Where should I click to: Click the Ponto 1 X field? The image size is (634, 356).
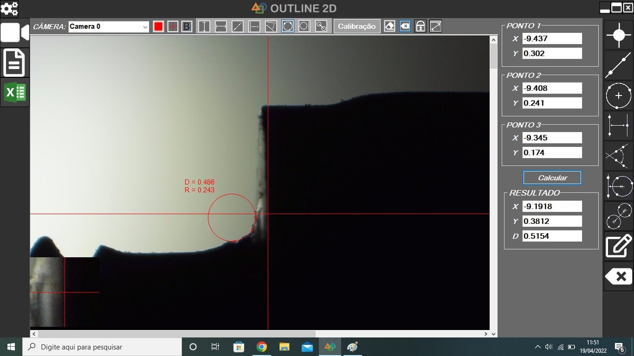coord(552,38)
